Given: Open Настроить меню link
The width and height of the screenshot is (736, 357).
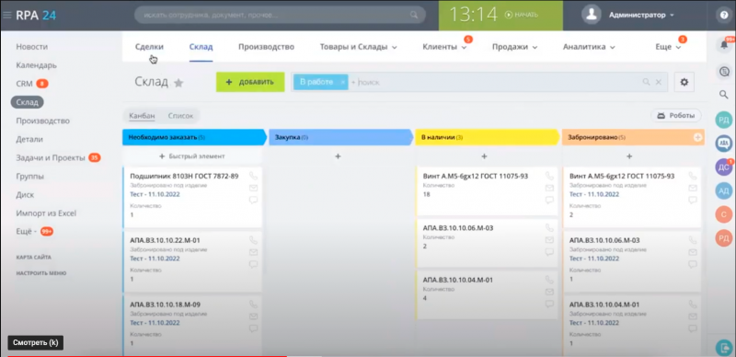Looking at the screenshot, I should 41,273.
